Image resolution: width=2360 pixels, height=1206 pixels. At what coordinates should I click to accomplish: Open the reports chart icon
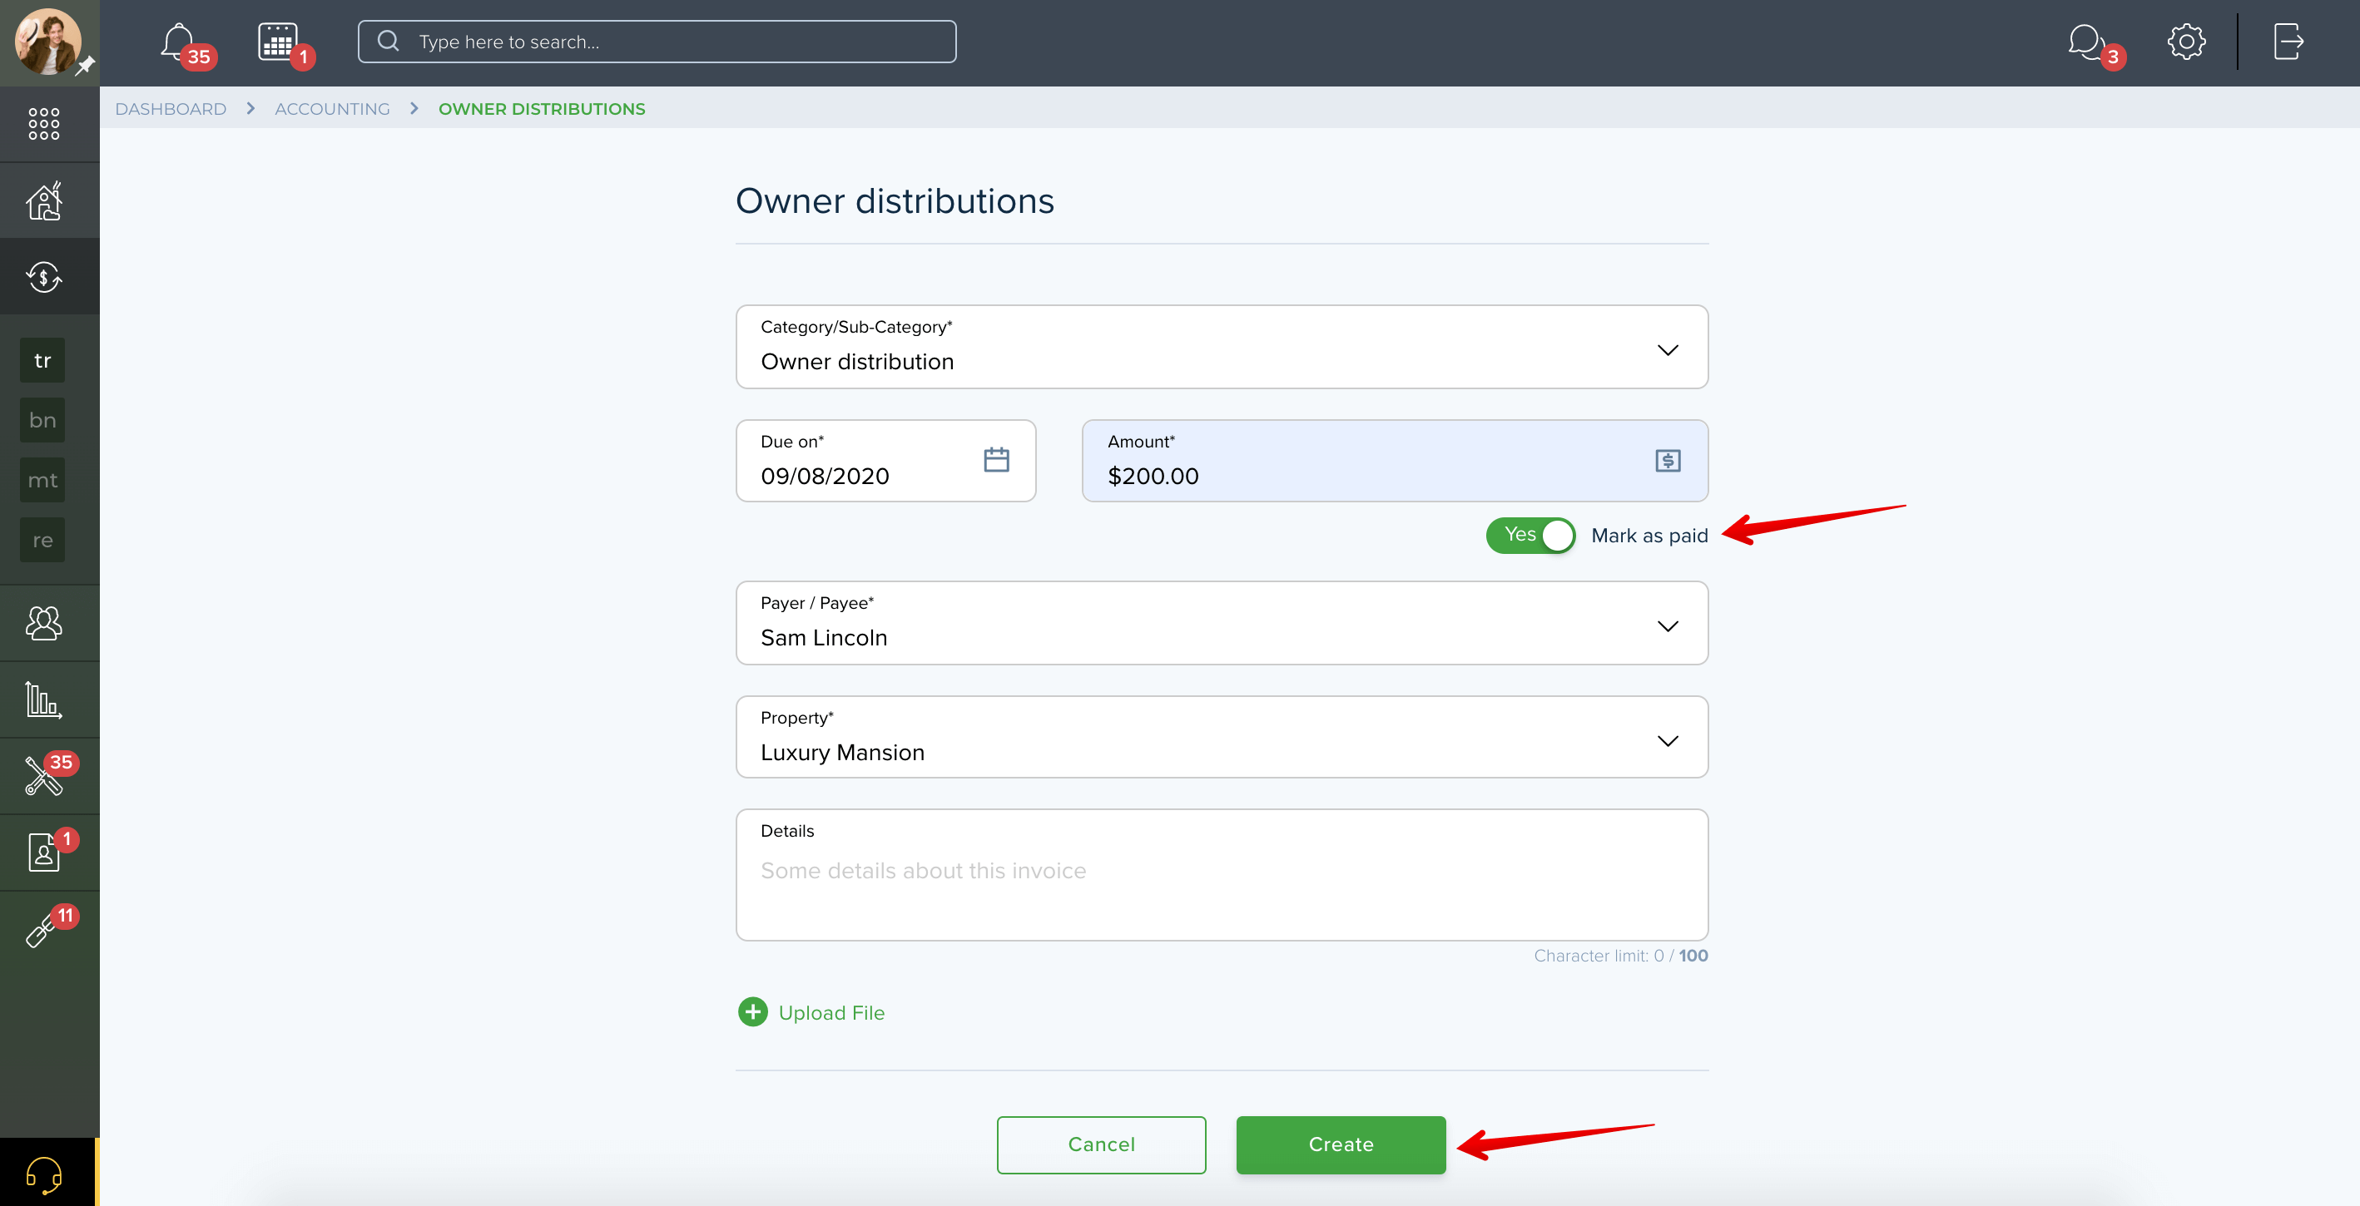[44, 699]
